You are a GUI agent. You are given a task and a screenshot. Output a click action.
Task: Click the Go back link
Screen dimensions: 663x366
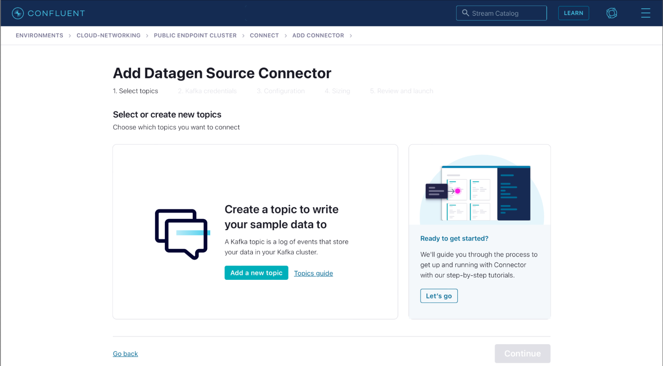[x=126, y=354]
